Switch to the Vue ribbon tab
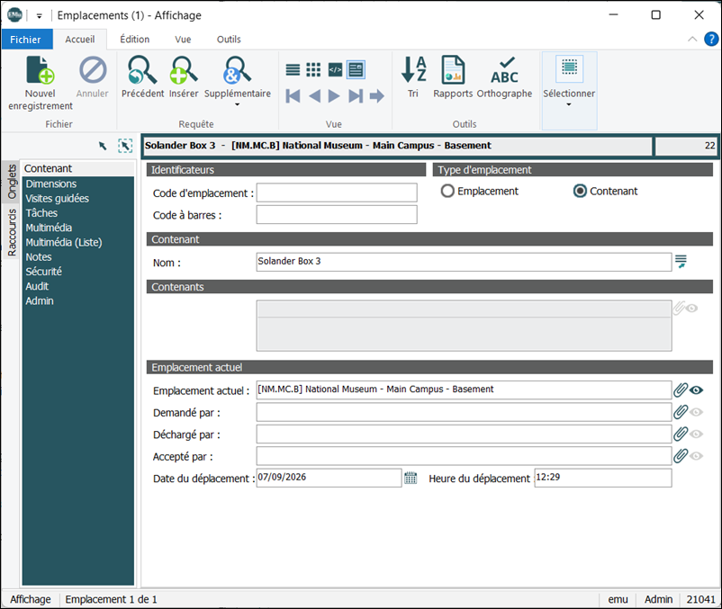Viewport: 722px width, 609px height. pos(183,39)
